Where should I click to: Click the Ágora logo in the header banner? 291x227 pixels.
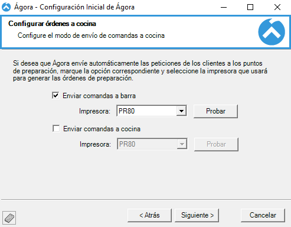272,32
